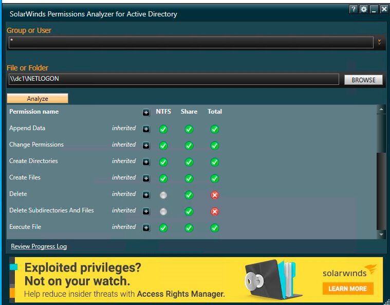The image size is (390, 305).
Task: Click the NTFS column header
Action: pyautogui.click(x=163, y=112)
